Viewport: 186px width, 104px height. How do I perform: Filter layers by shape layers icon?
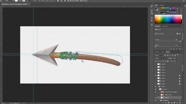tap(173, 55)
